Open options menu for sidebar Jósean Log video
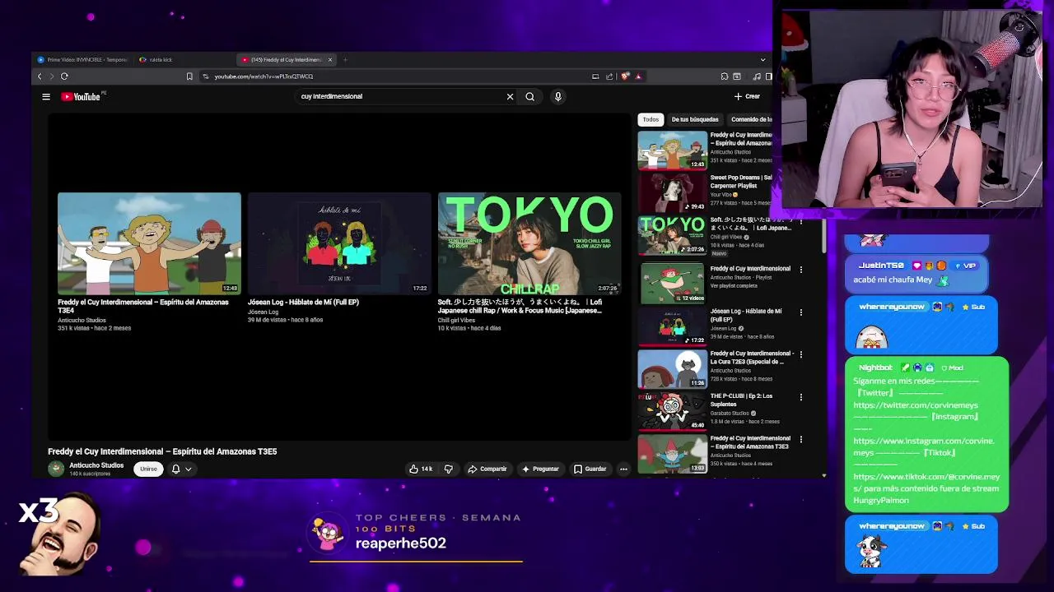This screenshot has height=592, width=1054. click(801, 312)
